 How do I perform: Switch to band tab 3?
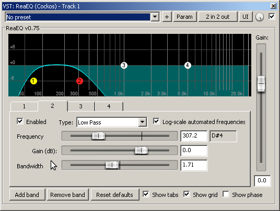pyautogui.click(x=81, y=106)
